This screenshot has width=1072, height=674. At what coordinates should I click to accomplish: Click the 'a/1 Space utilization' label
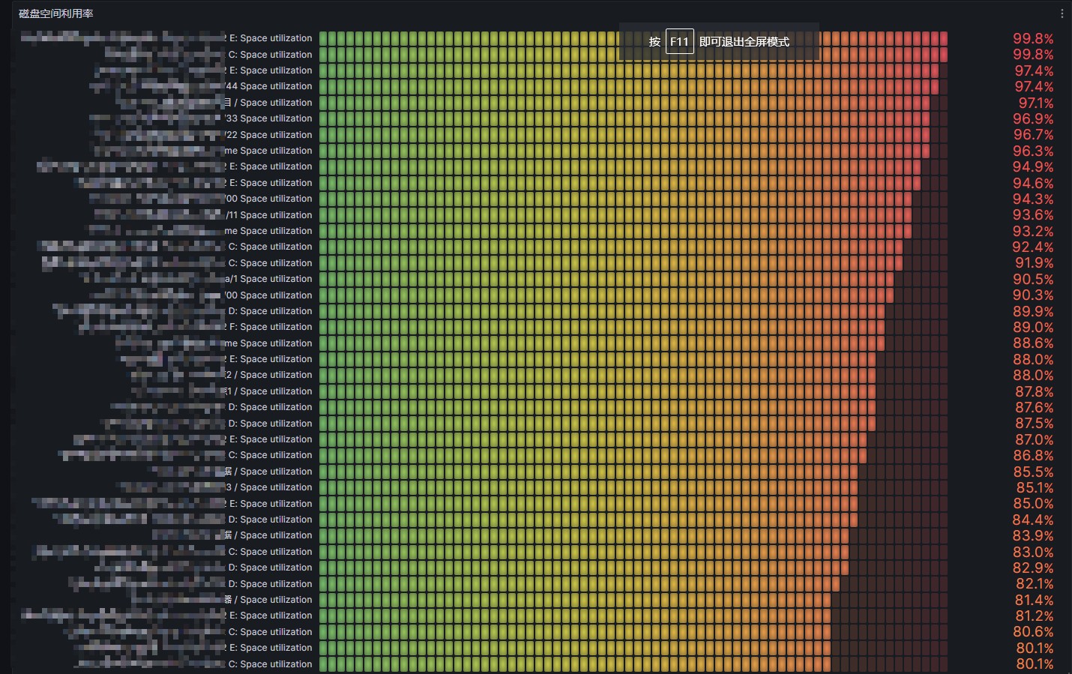click(269, 279)
